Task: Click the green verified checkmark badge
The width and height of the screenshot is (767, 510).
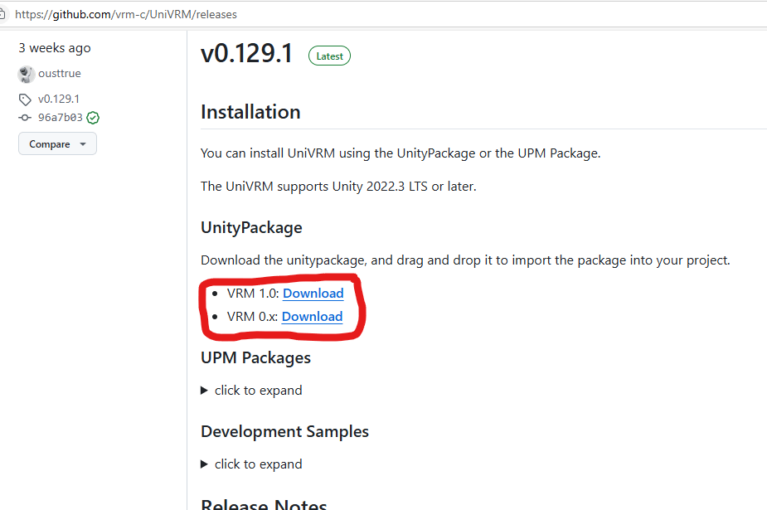Action: 93,118
